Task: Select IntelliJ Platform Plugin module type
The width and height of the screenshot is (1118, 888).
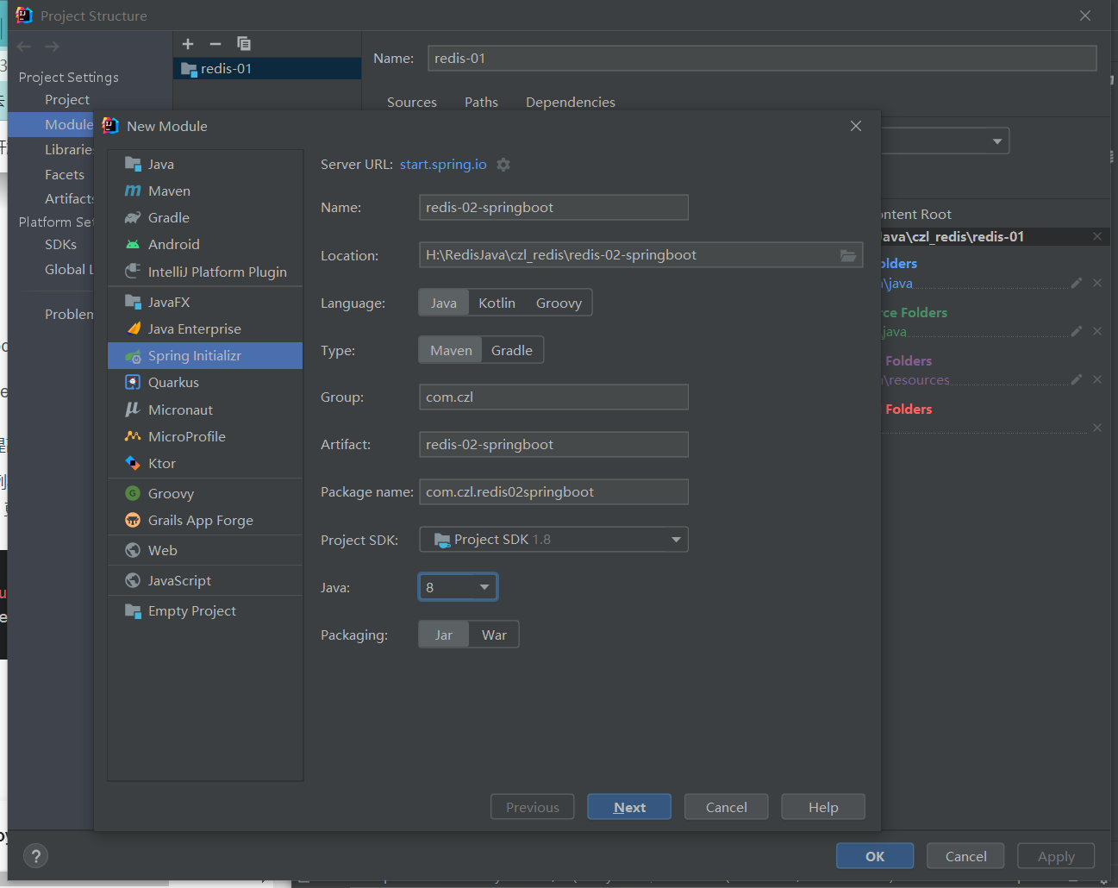Action: pyautogui.click(x=205, y=272)
